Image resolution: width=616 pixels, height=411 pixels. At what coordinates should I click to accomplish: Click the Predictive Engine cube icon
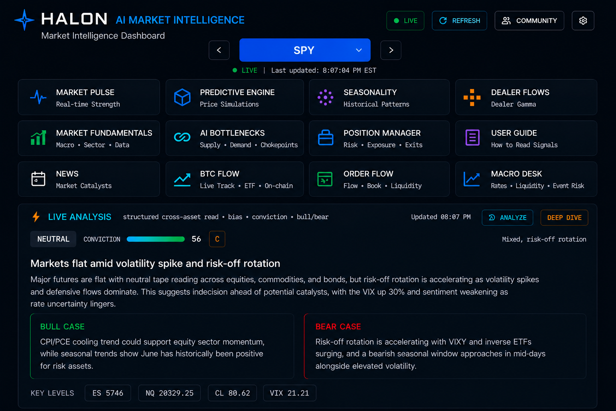[x=182, y=97]
